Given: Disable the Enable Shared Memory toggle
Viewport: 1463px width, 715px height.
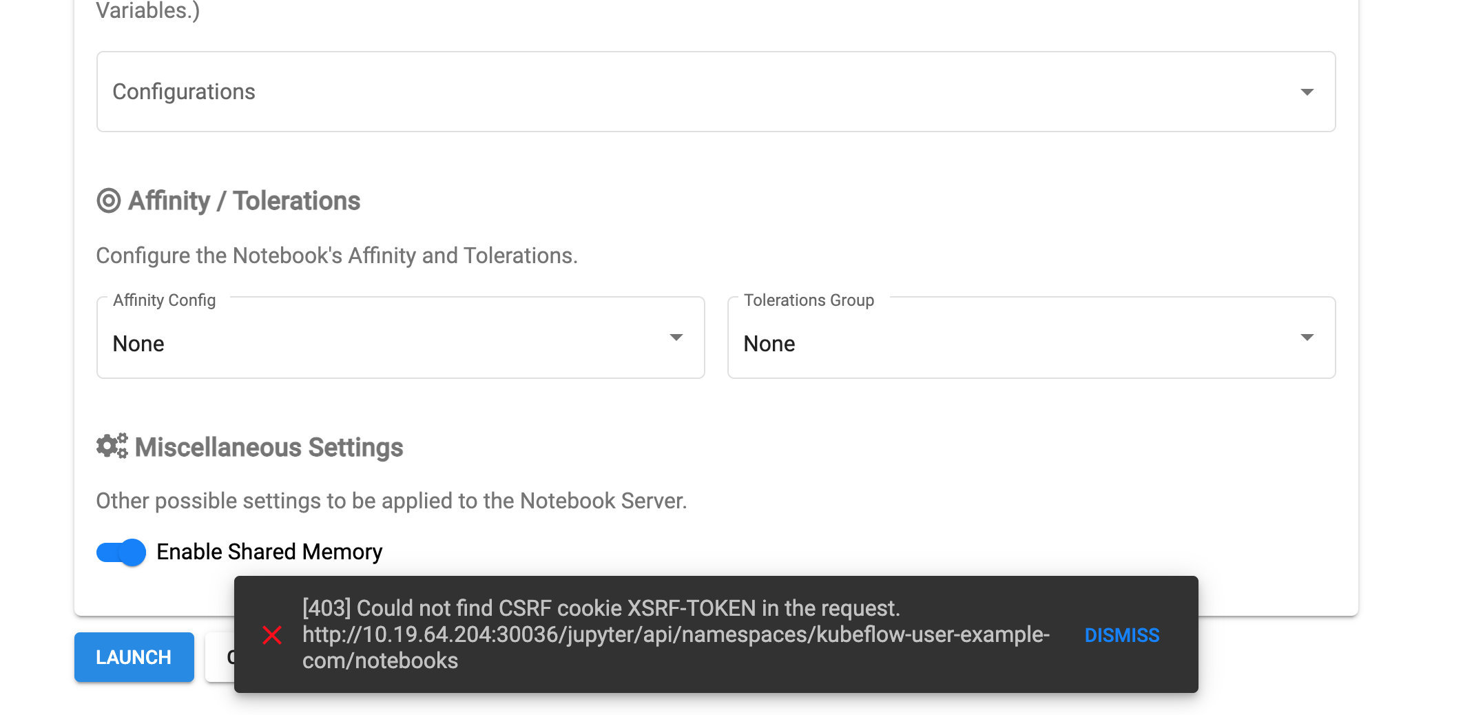Looking at the screenshot, I should point(121,552).
